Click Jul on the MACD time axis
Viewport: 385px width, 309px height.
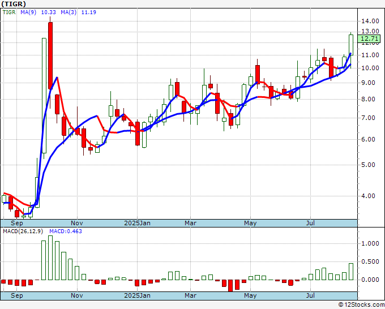(311, 295)
